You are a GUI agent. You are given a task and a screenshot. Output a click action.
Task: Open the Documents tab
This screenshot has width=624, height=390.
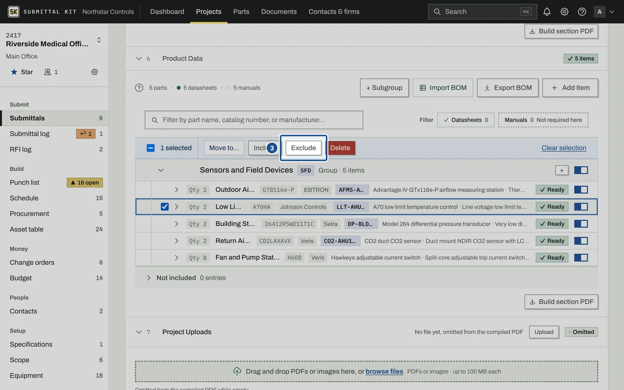pyautogui.click(x=279, y=12)
